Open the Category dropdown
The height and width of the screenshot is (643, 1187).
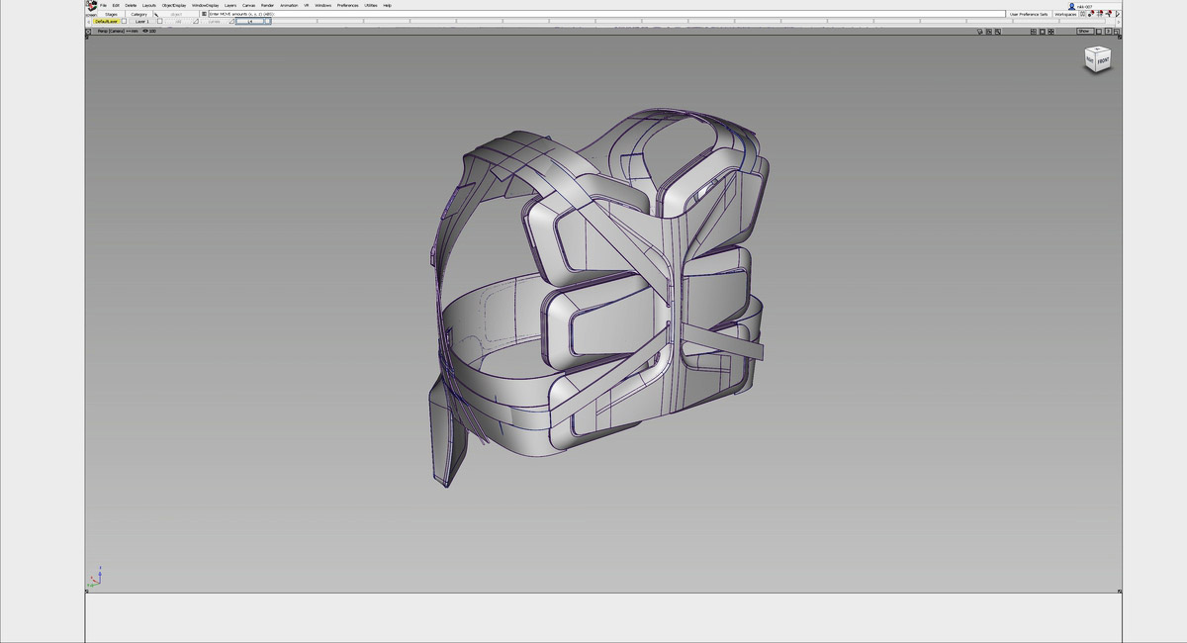[x=138, y=14]
